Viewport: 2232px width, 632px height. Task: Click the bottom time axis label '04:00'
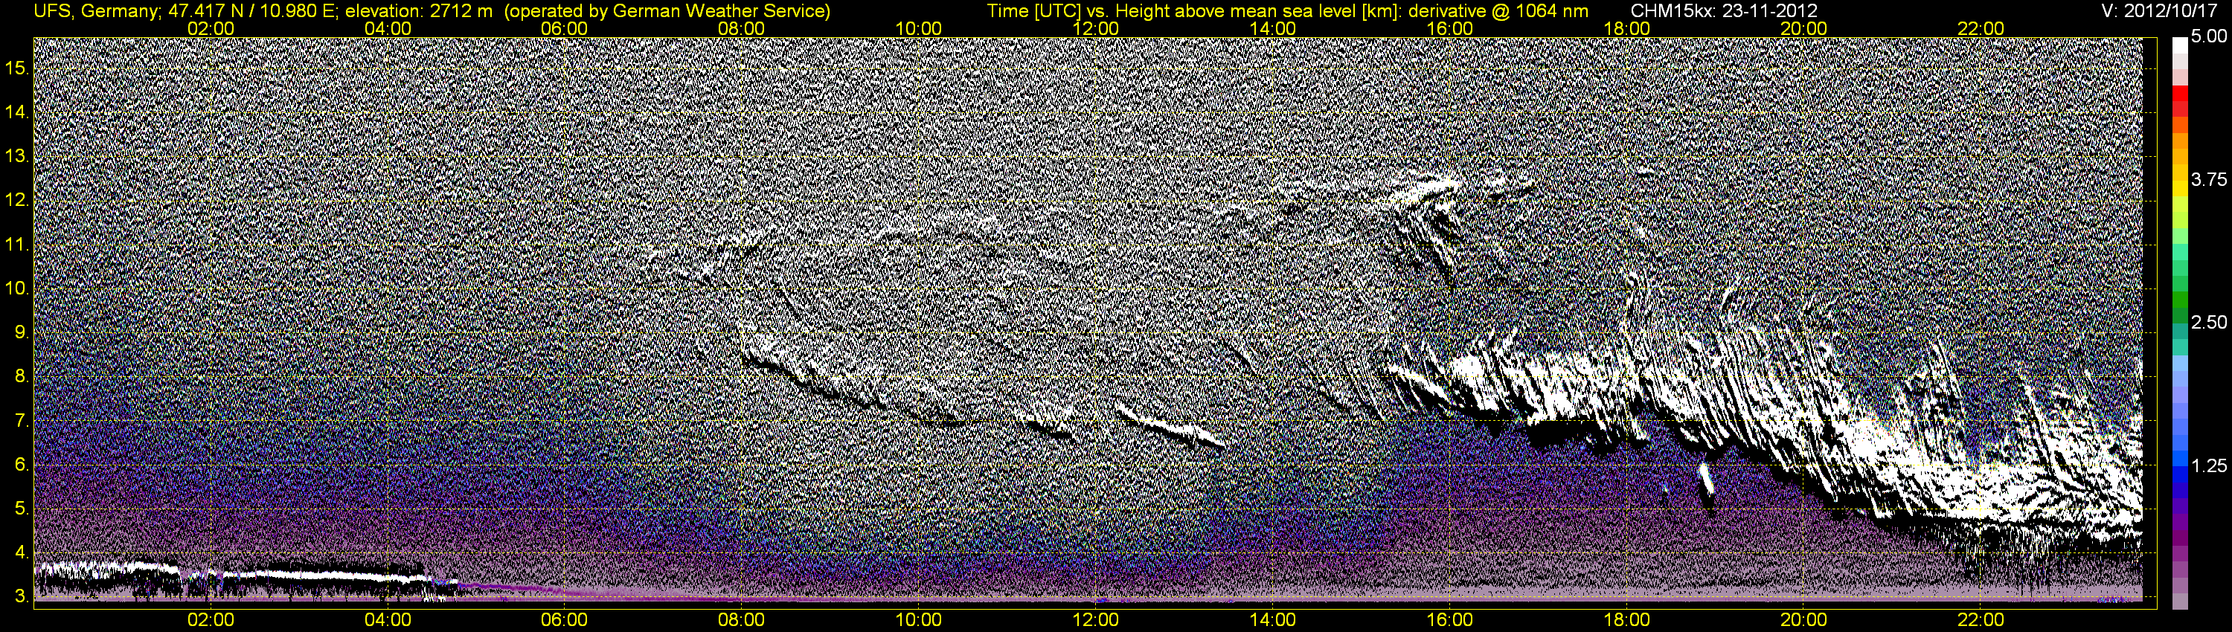tap(388, 620)
